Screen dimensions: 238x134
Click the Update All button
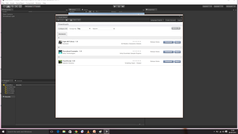(176, 28)
